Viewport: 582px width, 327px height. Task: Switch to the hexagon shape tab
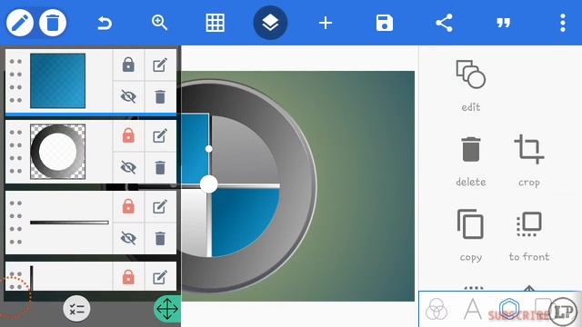pyautogui.click(x=509, y=309)
